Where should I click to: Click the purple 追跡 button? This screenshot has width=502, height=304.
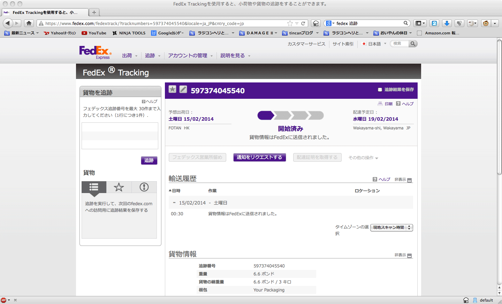[x=149, y=160]
